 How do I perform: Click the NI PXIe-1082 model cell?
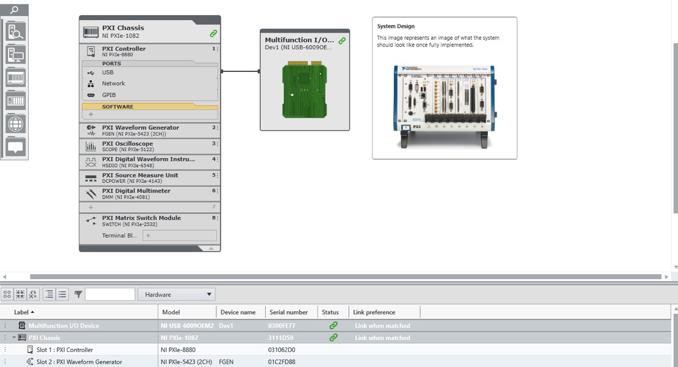point(179,338)
